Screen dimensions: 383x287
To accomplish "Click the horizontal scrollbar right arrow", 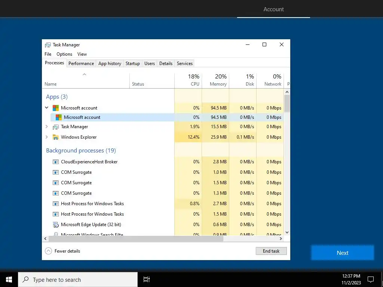I will click(281, 239).
